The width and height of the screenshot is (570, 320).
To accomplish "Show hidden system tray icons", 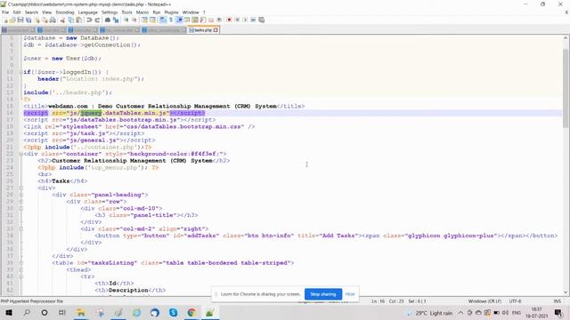I will [460, 312].
